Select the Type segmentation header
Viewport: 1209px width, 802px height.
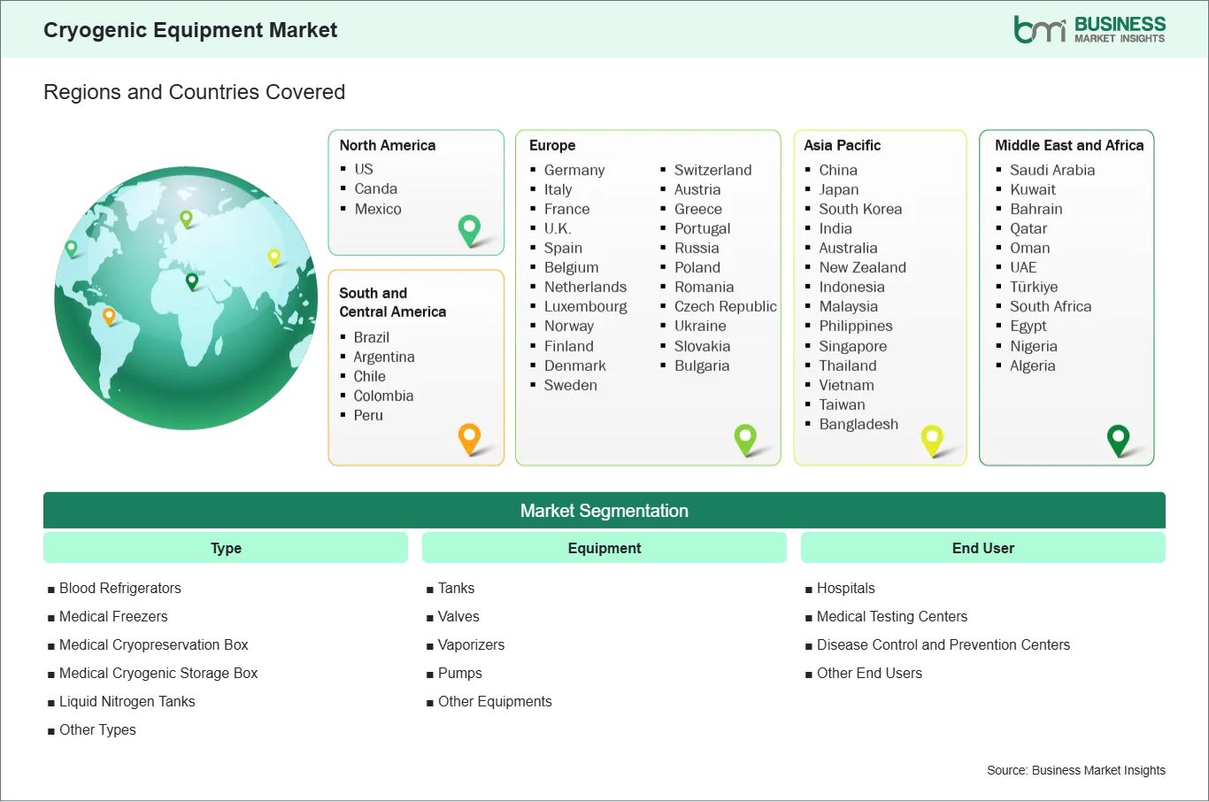pyautogui.click(x=226, y=548)
